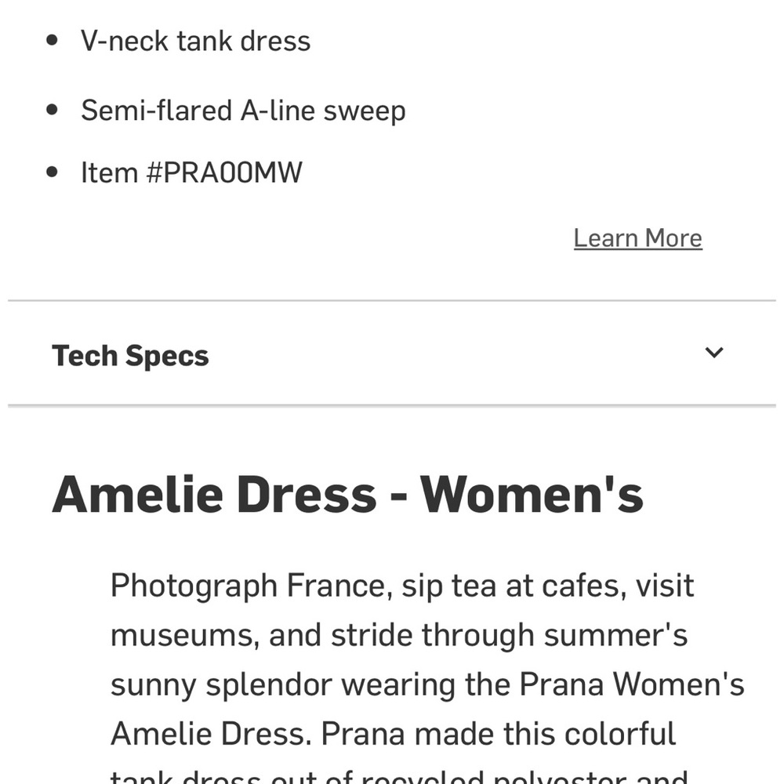The width and height of the screenshot is (784, 784).
Task: Select the Tech Specs header text
Action: point(130,354)
